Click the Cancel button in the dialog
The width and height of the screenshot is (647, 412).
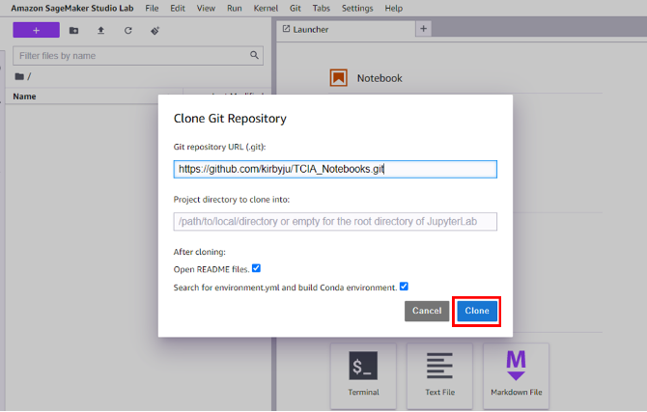click(x=427, y=311)
